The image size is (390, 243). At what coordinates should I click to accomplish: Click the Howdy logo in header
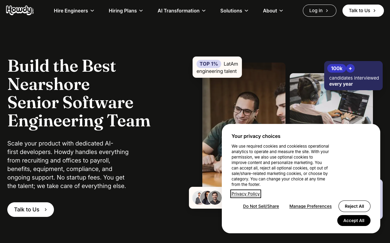coord(20,10)
